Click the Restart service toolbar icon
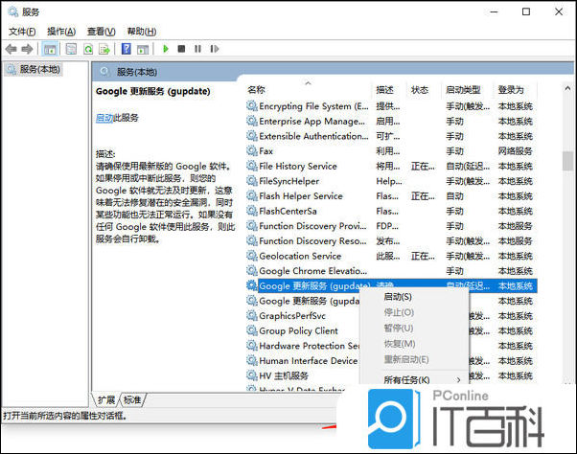The height and width of the screenshot is (454, 577). tap(215, 49)
